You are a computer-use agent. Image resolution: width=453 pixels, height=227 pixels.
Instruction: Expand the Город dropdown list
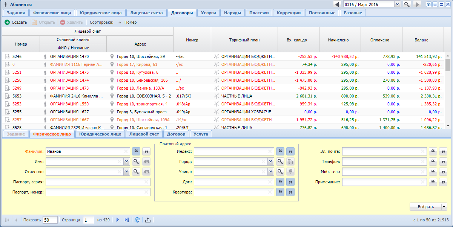click(270, 161)
